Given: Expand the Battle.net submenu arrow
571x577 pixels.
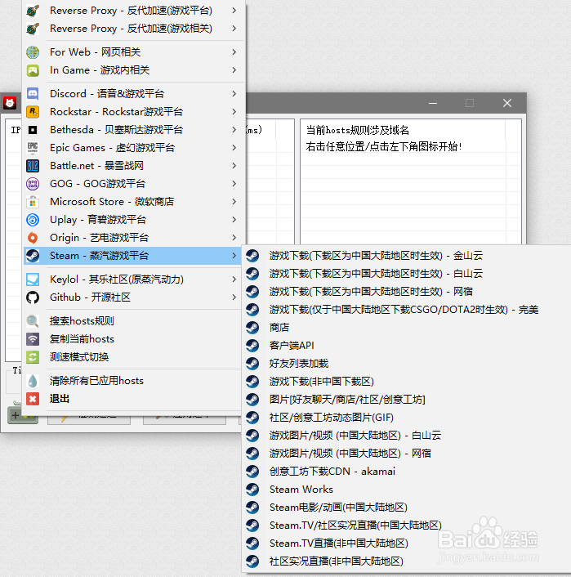Looking at the screenshot, I should click(234, 166).
